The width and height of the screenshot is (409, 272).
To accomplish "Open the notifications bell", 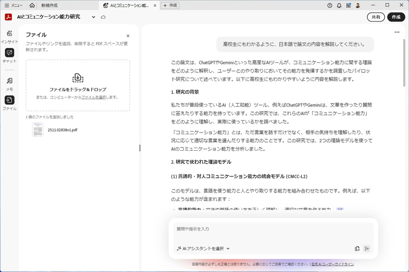I will pyautogui.click(x=339, y=5).
